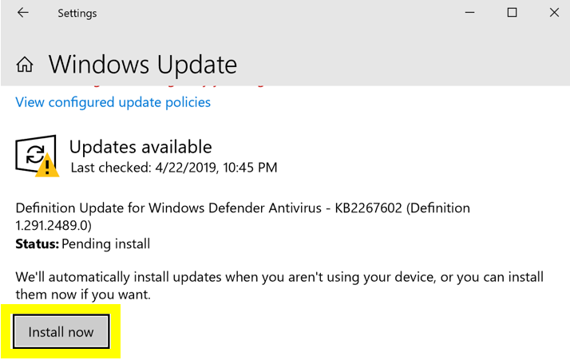Click the definition version 1.291.2489.0 text
The height and width of the screenshot is (364, 570).
click(53, 225)
